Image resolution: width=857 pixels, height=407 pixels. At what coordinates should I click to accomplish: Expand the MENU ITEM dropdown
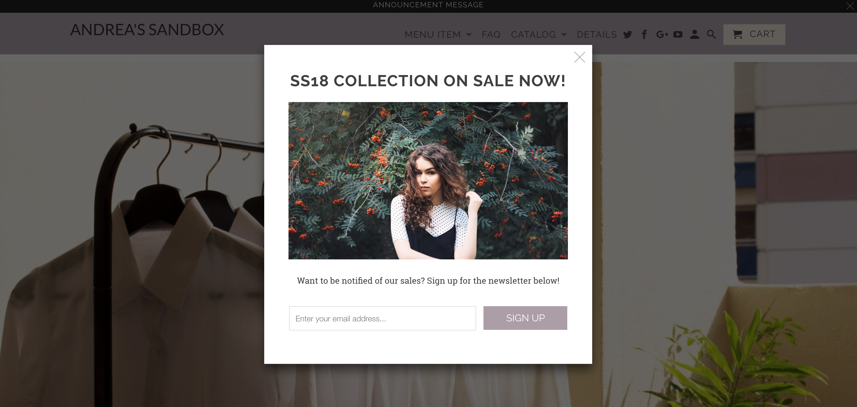point(432,34)
